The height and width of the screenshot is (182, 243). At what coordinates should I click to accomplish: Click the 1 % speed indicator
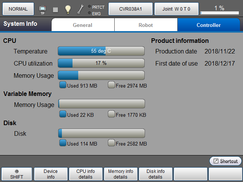[219, 9]
